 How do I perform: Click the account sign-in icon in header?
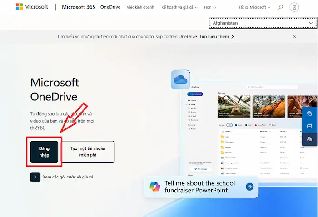pos(294,7)
